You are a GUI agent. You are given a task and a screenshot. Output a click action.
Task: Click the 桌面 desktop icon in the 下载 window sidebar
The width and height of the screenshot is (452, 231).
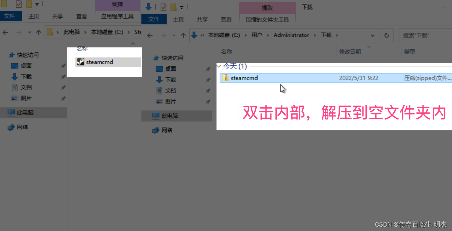coord(159,69)
